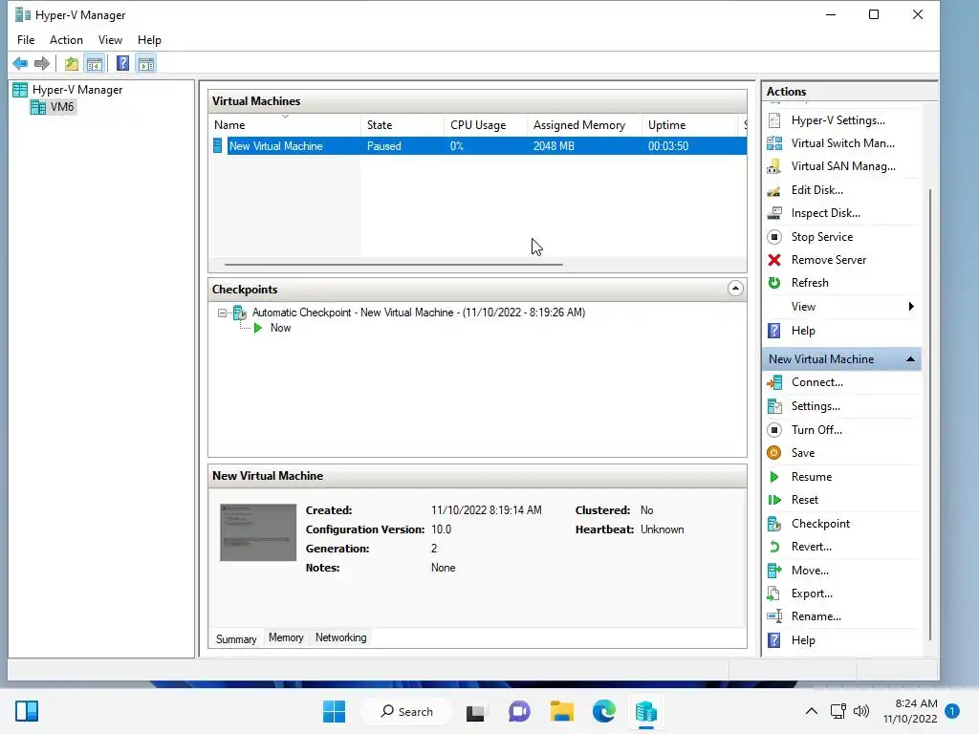979x734 pixels.
Task: Open the virtual machine Settings action
Action: (816, 405)
